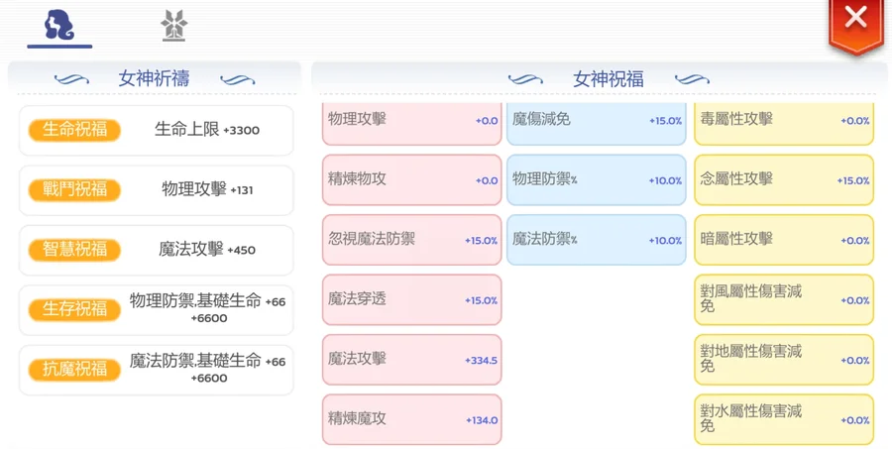Click the 魔傷減免 blue stat card

(x=596, y=121)
